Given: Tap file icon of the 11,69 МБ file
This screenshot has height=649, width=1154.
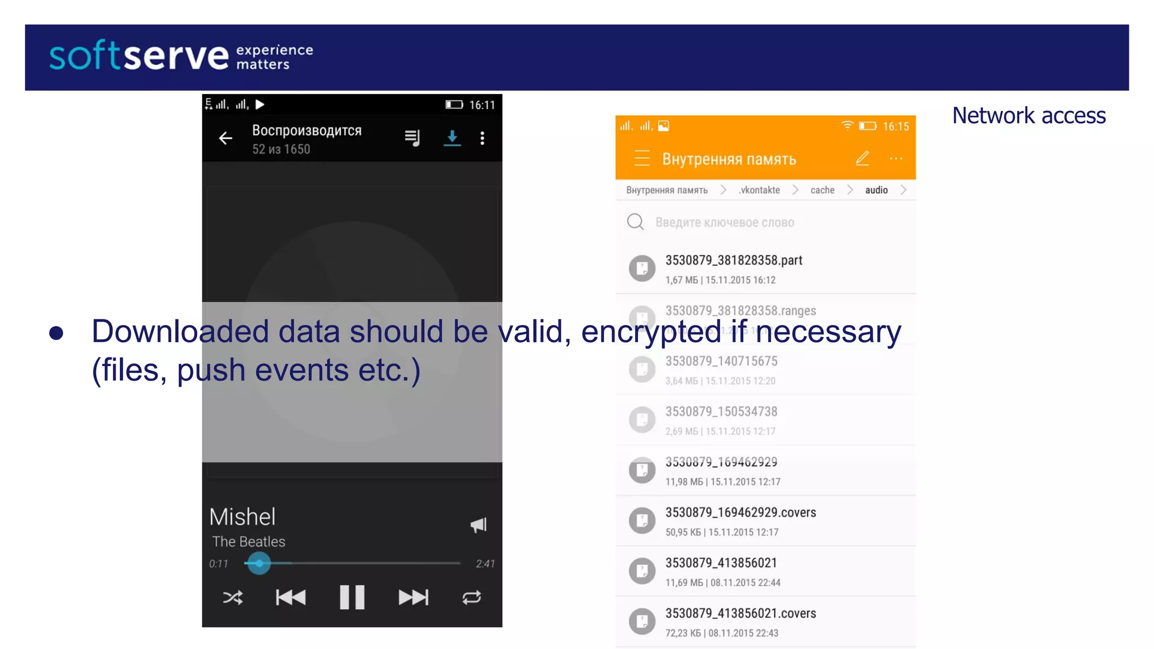Looking at the screenshot, I should click(642, 571).
